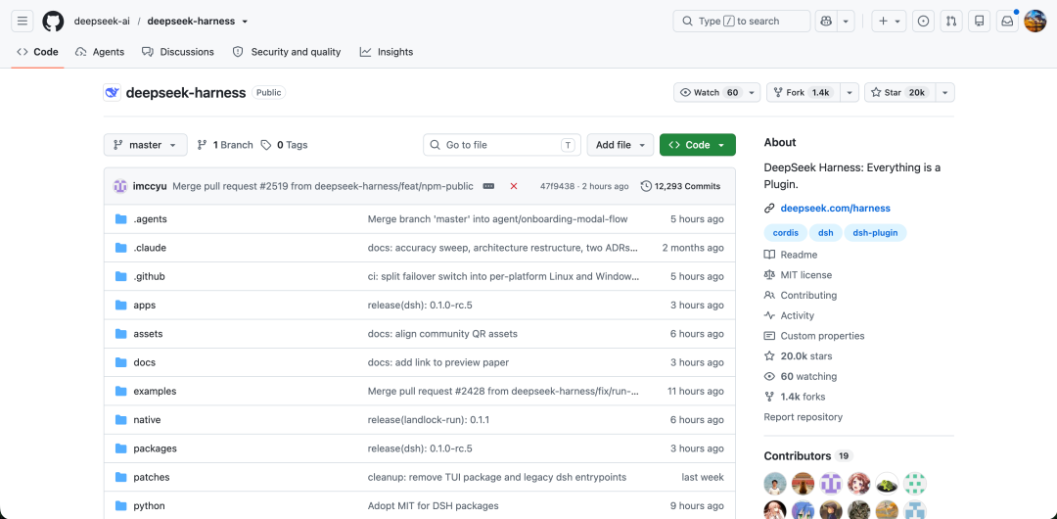Open the deepseek.com/harness website link
Screen dimensions: 1057x519
(835, 208)
